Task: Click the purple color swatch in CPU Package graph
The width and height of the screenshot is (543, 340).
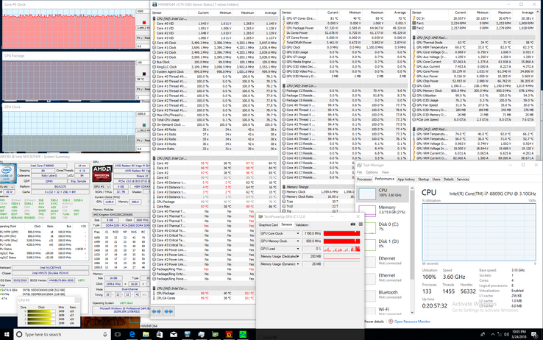Action: 144,74
